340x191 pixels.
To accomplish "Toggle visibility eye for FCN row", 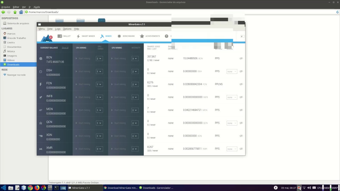I will click(x=241, y=84).
